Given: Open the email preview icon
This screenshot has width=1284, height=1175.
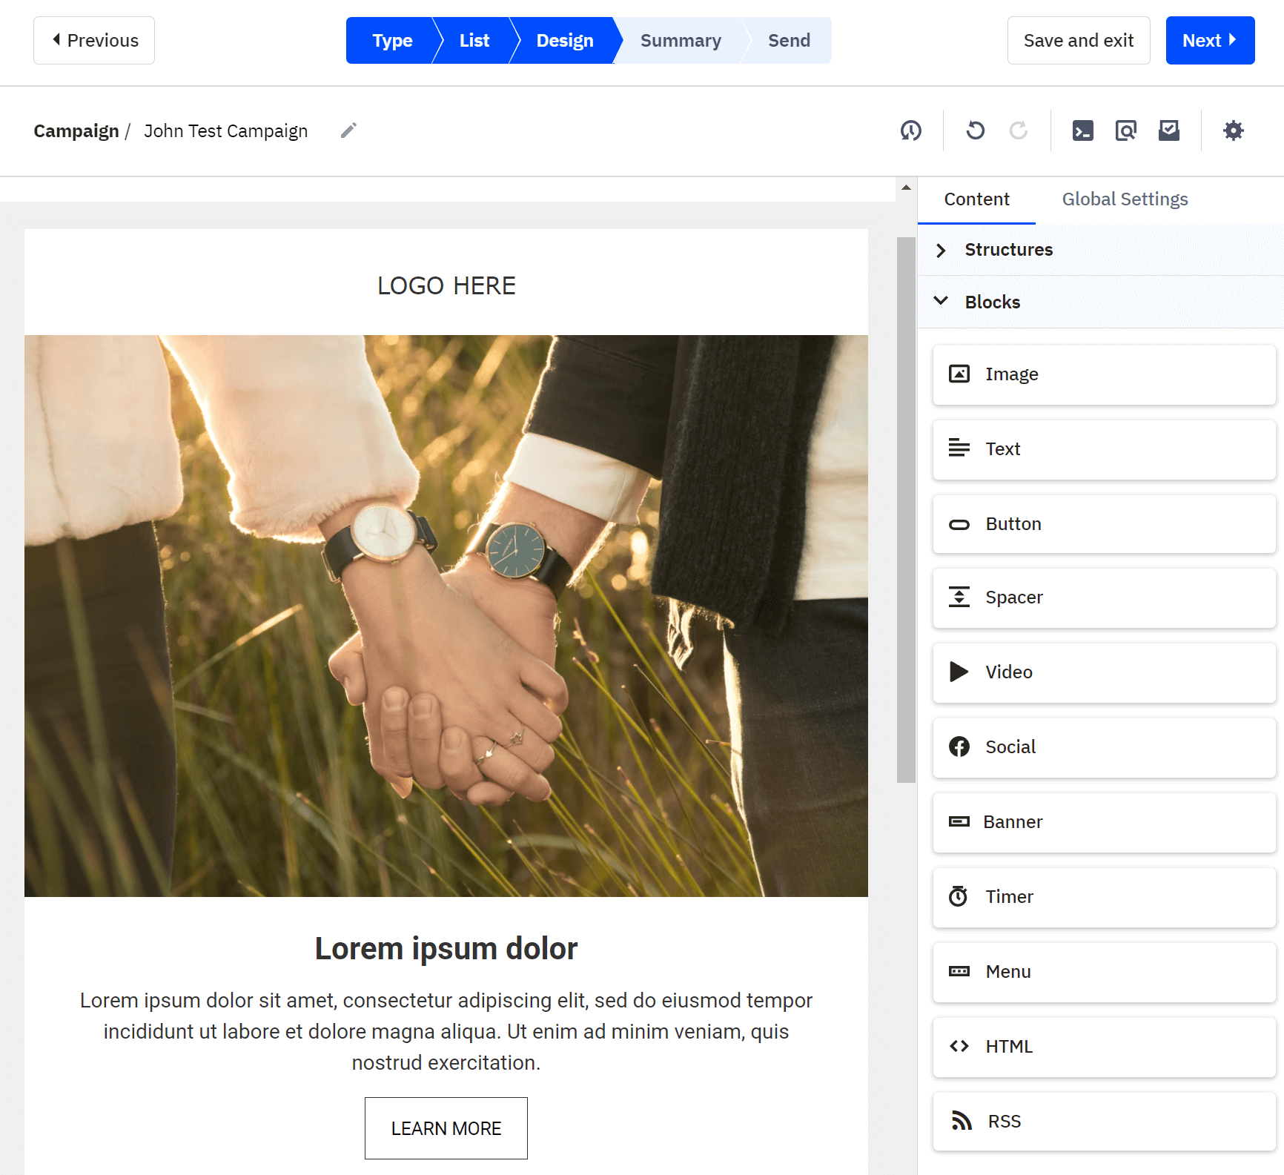Looking at the screenshot, I should (1126, 130).
